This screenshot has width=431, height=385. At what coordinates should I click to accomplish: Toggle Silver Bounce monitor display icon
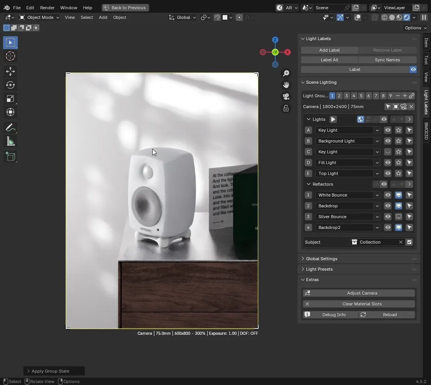click(x=398, y=217)
